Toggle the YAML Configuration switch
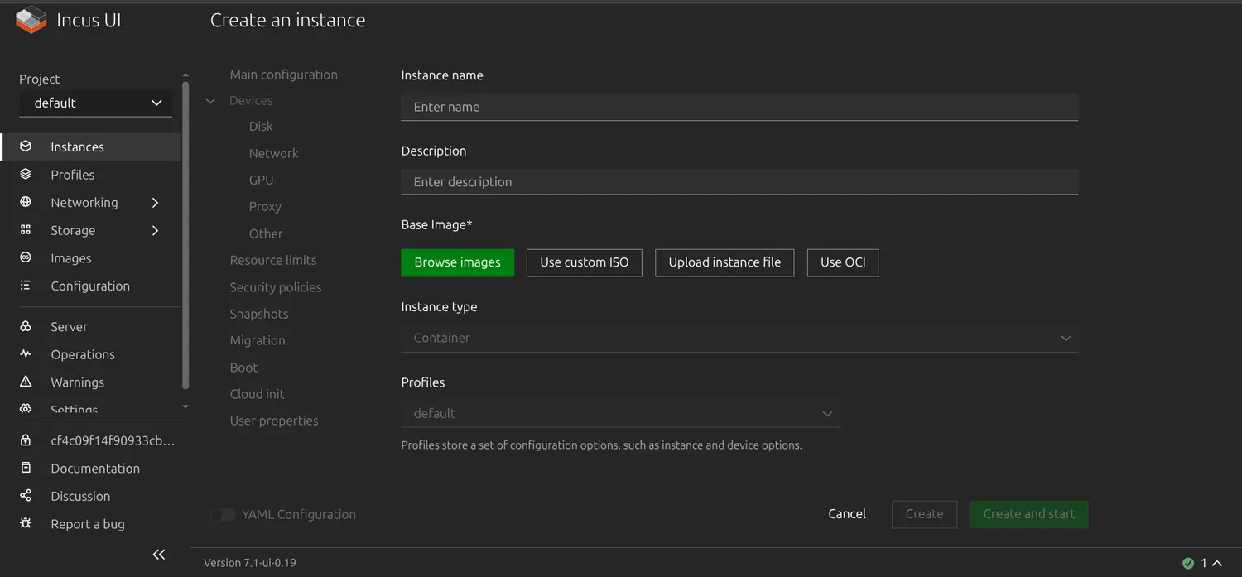Image resolution: width=1242 pixels, height=577 pixels. [x=222, y=514]
